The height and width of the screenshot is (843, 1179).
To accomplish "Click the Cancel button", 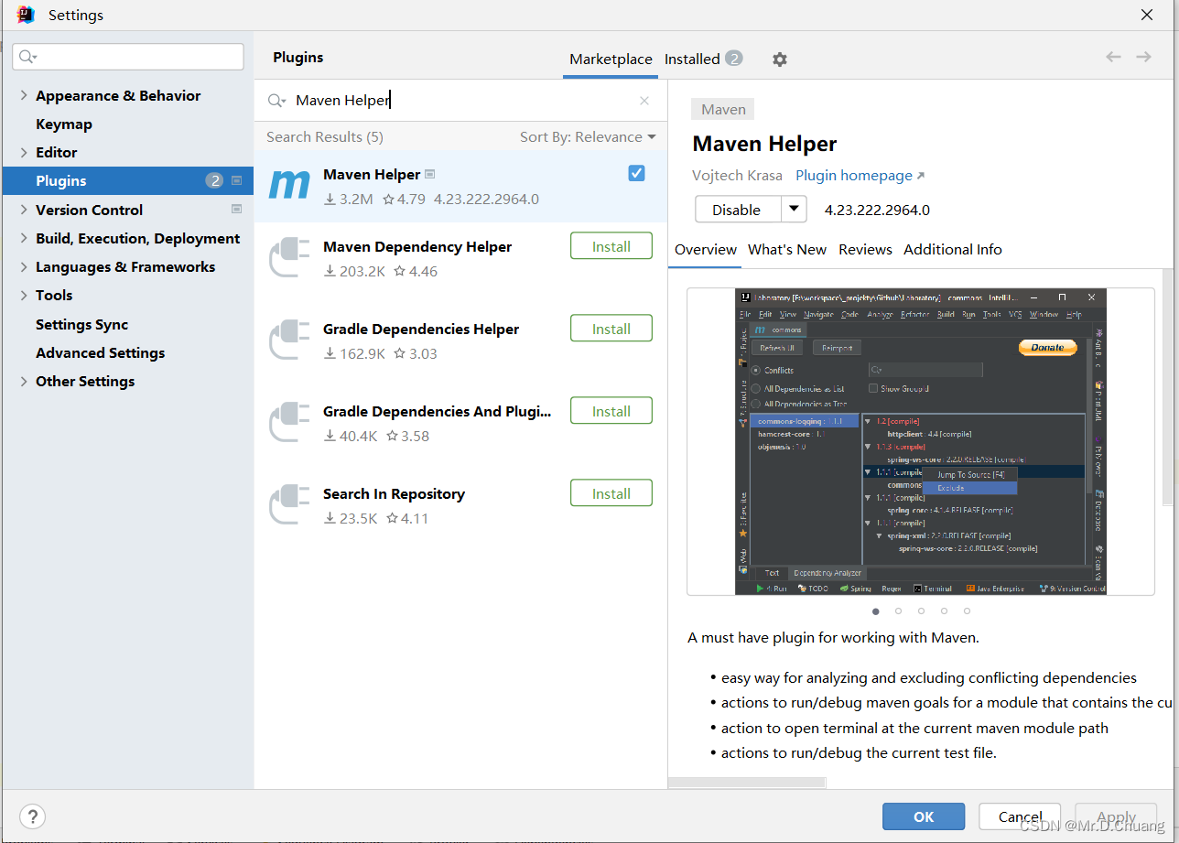I will pyautogui.click(x=1020, y=816).
